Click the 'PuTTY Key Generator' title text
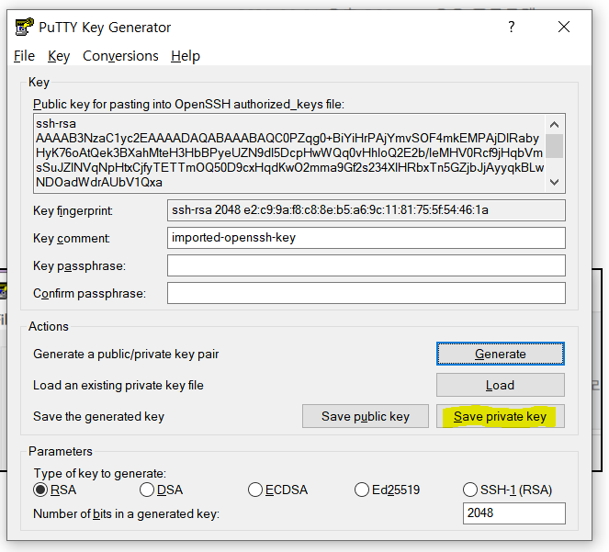 [x=105, y=28]
